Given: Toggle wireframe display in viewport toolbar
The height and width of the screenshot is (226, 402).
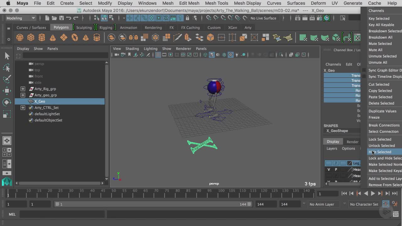Looking at the screenshot, I should coord(205,55).
